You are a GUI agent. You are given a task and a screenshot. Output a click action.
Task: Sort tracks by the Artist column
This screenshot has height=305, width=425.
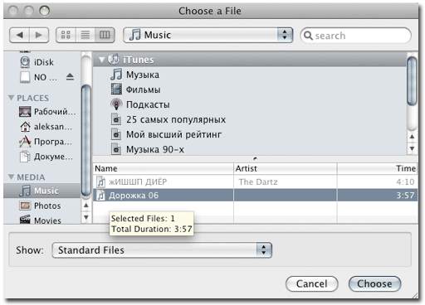click(286, 168)
